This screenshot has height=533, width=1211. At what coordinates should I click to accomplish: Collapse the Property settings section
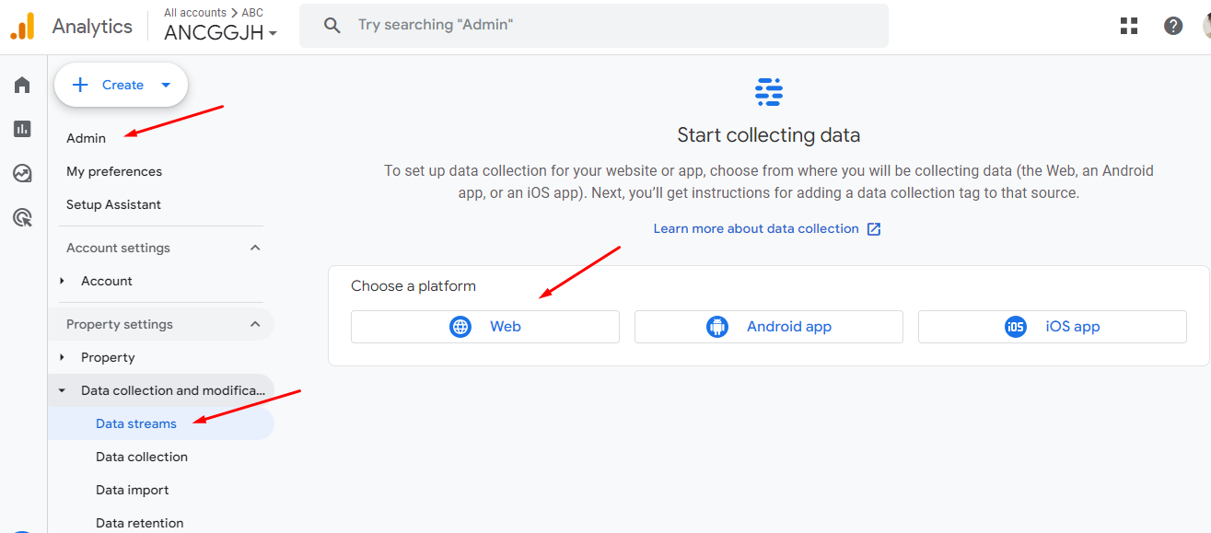[x=255, y=324]
